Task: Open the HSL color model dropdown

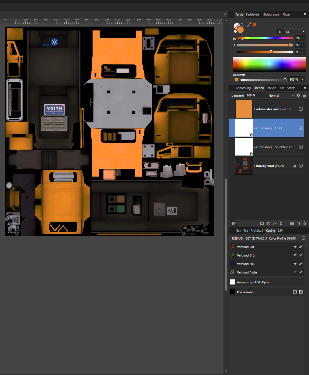Action: coord(294,32)
